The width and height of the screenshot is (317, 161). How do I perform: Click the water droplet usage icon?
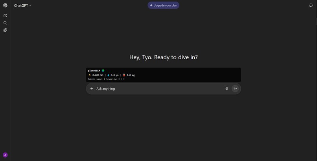[108, 75]
